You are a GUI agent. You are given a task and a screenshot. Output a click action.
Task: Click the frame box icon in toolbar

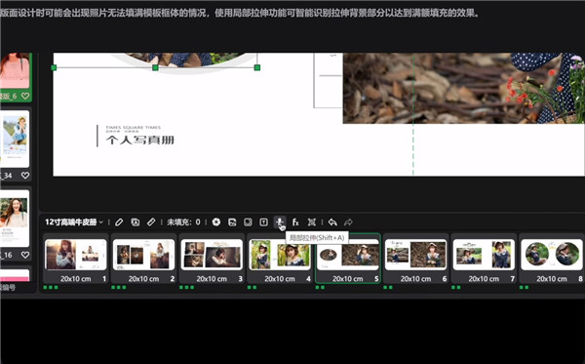click(x=248, y=222)
